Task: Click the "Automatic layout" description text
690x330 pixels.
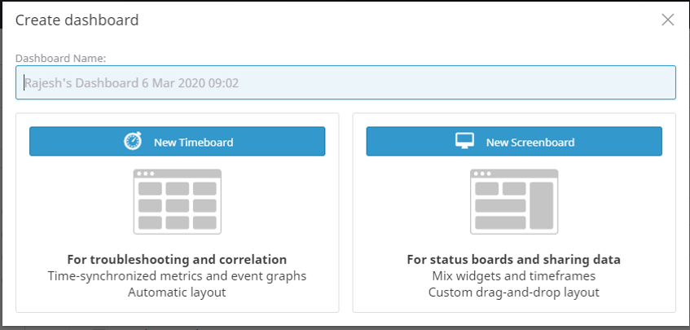Action: click(x=177, y=292)
